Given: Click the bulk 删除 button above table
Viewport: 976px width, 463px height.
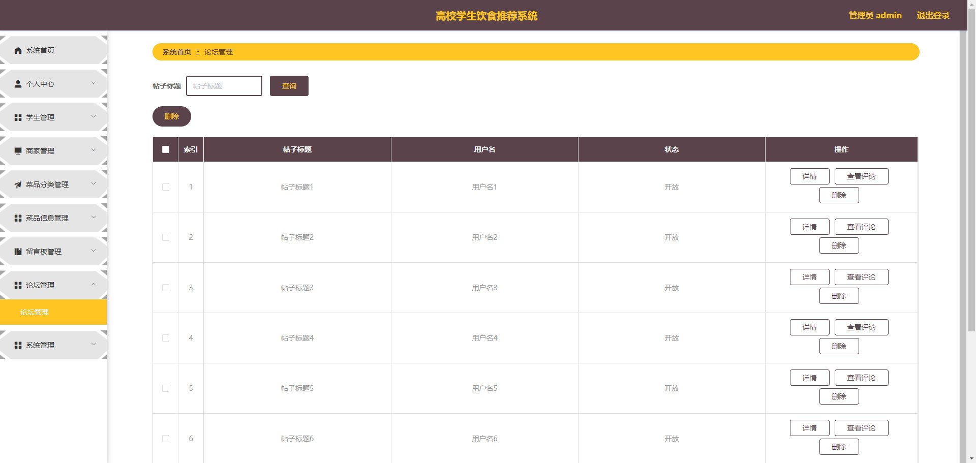Looking at the screenshot, I should click(x=172, y=116).
